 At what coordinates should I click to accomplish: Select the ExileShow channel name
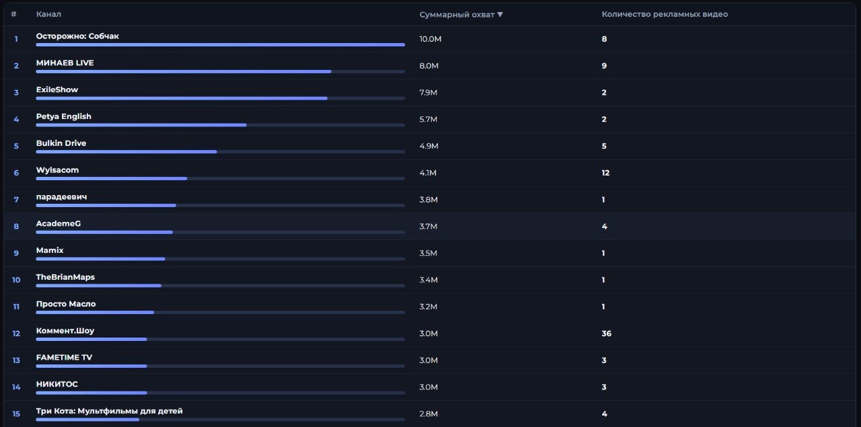pos(57,90)
